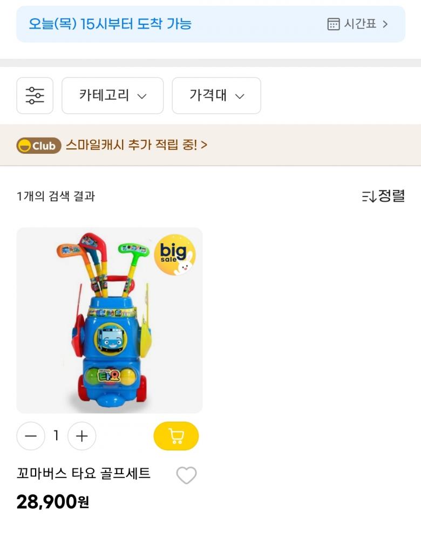The height and width of the screenshot is (547, 421).
Task: Open the filter settings sliders icon
Action: (35, 95)
